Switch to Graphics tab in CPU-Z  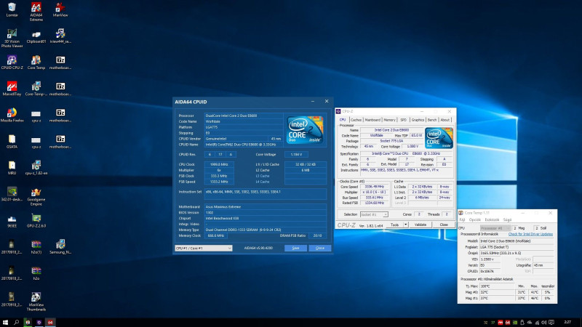[418, 120]
